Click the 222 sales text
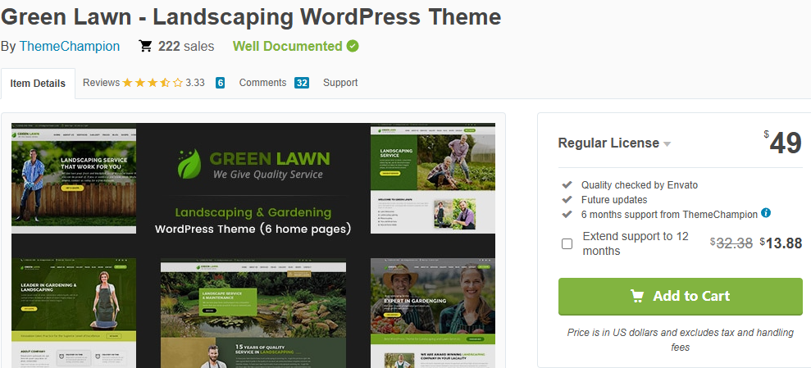The image size is (811, 368). point(185,47)
